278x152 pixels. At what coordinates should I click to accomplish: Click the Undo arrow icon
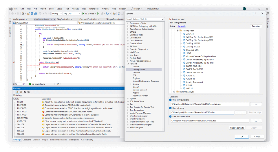41,14
